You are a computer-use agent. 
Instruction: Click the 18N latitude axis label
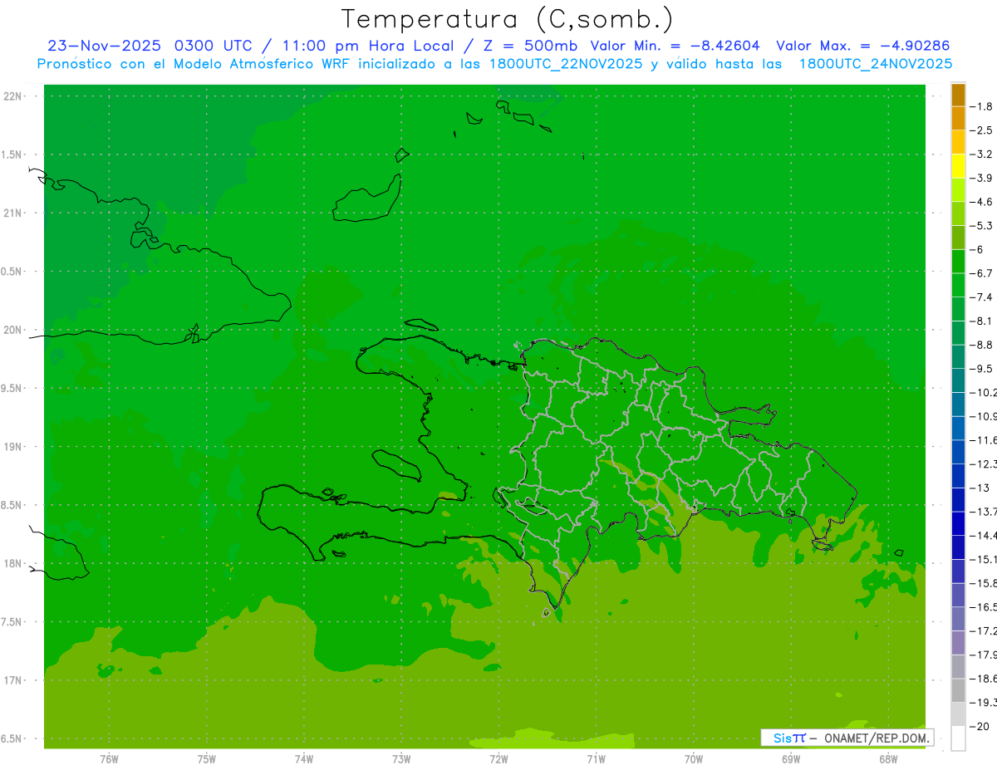coord(12,563)
